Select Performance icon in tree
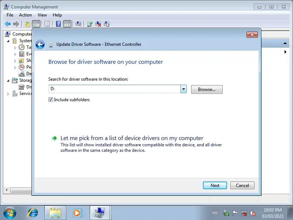The height and width of the screenshot is (220, 293). point(22,67)
